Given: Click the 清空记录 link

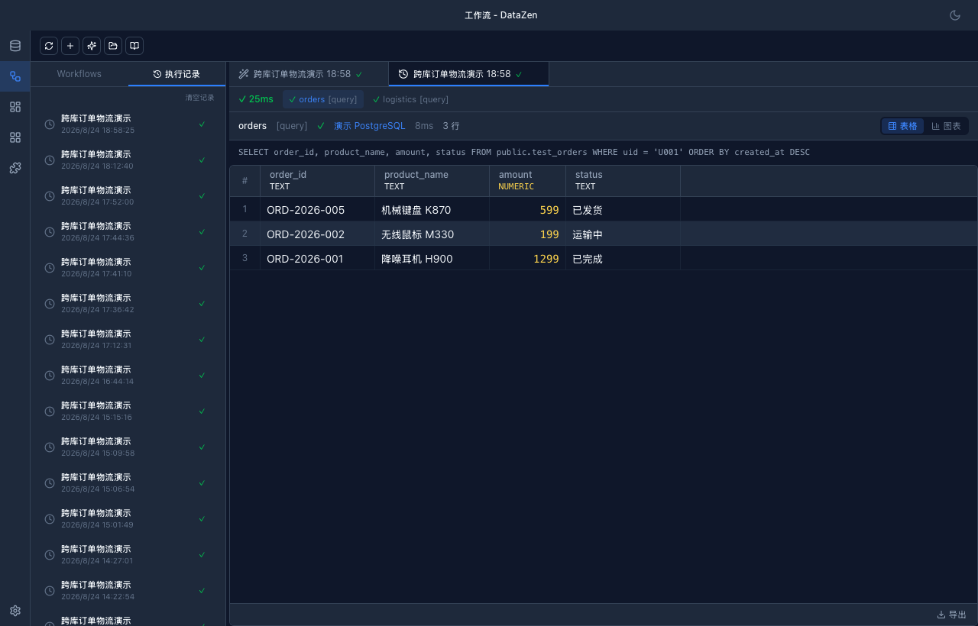Looking at the screenshot, I should 199,98.
